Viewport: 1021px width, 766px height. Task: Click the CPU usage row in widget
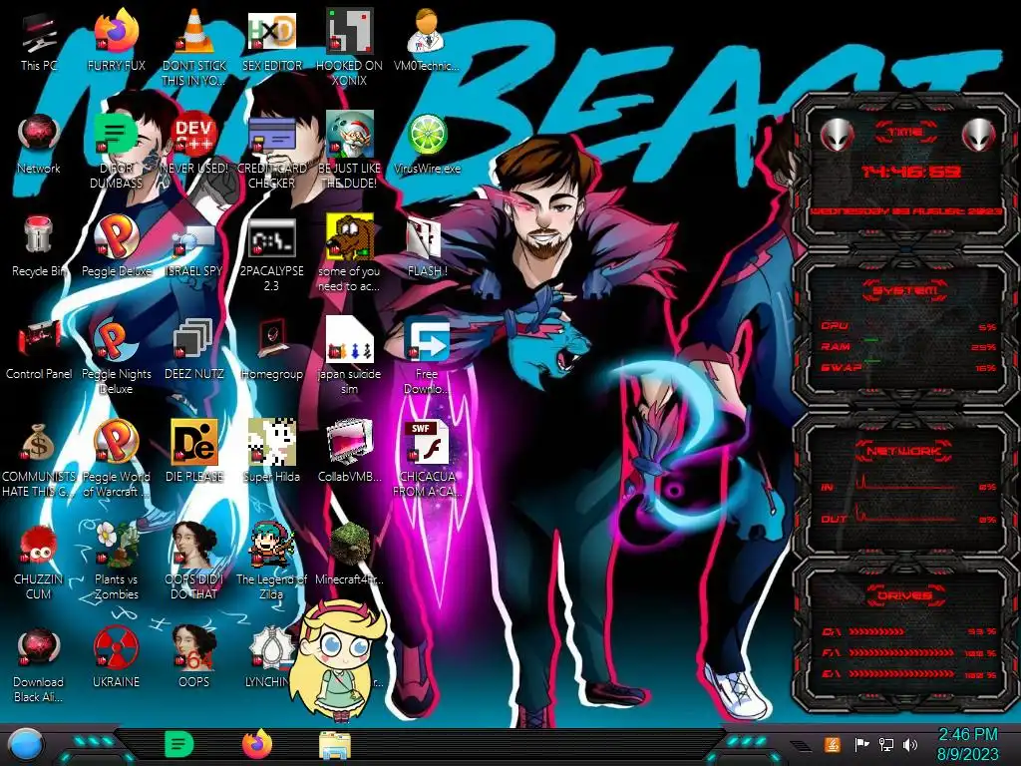tap(908, 326)
